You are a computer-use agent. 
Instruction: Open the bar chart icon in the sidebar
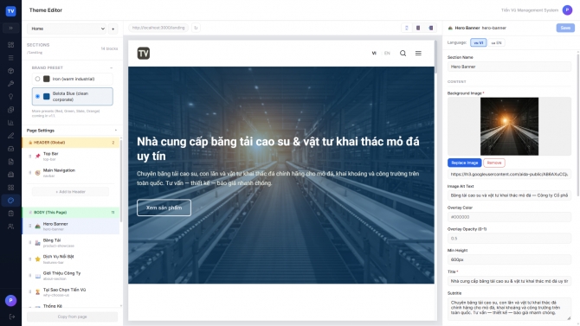coord(10,123)
